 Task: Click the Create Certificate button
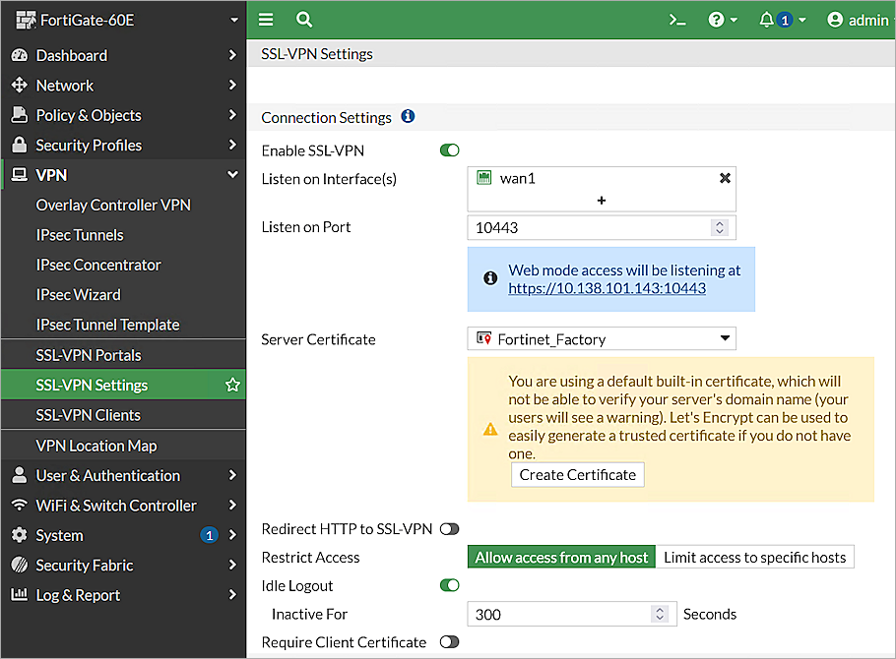coord(578,474)
